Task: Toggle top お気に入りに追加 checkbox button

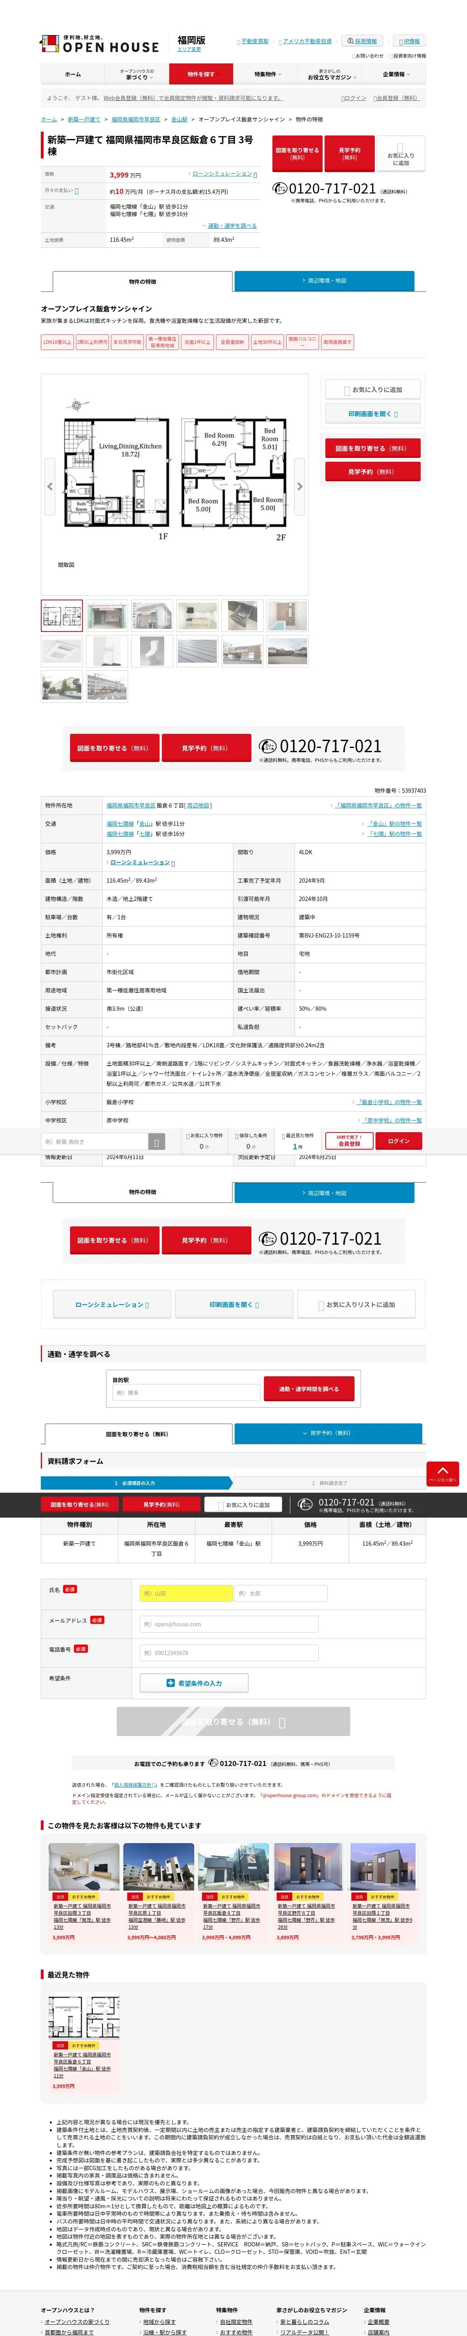Action: (x=401, y=154)
